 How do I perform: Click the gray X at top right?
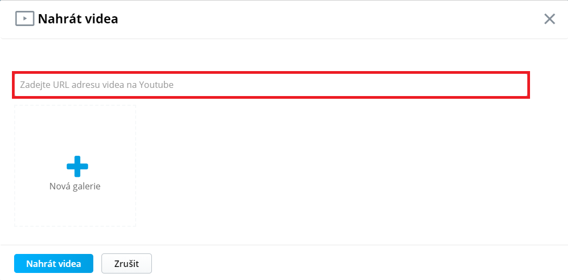click(550, 19)
